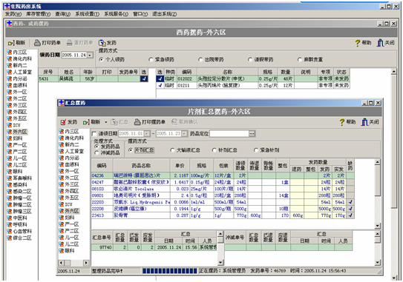Select 产一区 in 汇总摆药 ward list
403x282 pixels.
[69, 224]
